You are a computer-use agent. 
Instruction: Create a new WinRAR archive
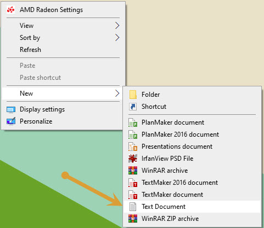(192, 171)
